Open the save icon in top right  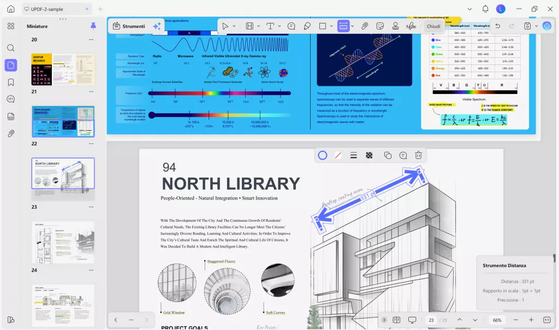coord(527,26)
